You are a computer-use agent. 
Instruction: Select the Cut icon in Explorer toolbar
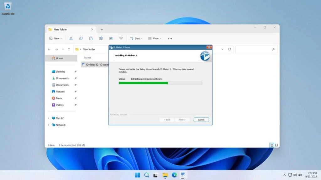click(x=71, y=38)
